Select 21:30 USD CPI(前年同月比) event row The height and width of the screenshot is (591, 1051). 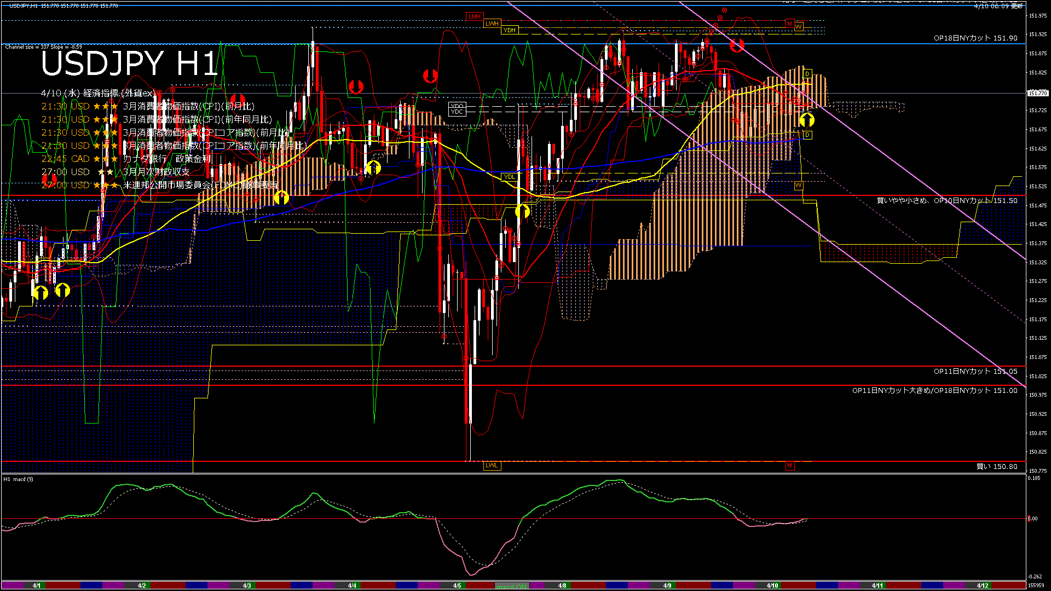[x=157, y=119]
